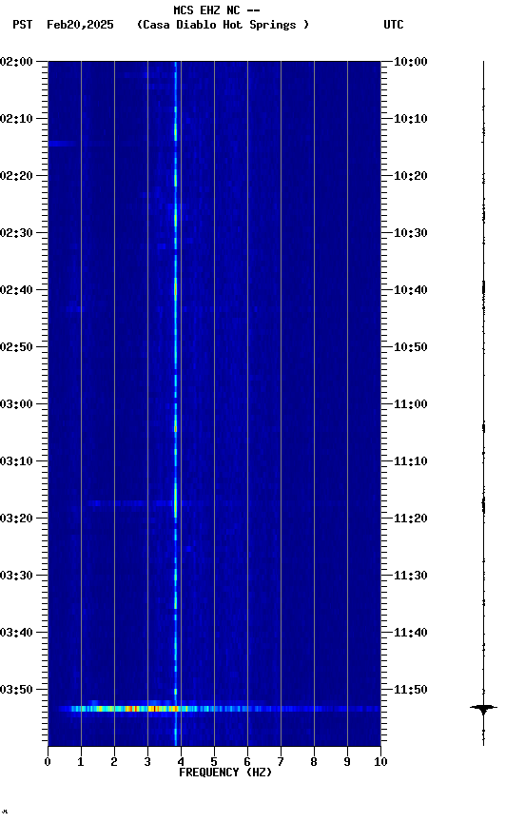
Task: Click the 10:10 UTC time label
Action: (411, 119)
